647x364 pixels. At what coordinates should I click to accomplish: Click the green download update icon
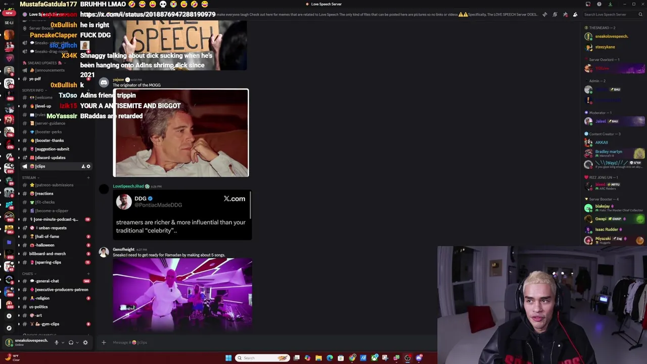coord(610,4)
